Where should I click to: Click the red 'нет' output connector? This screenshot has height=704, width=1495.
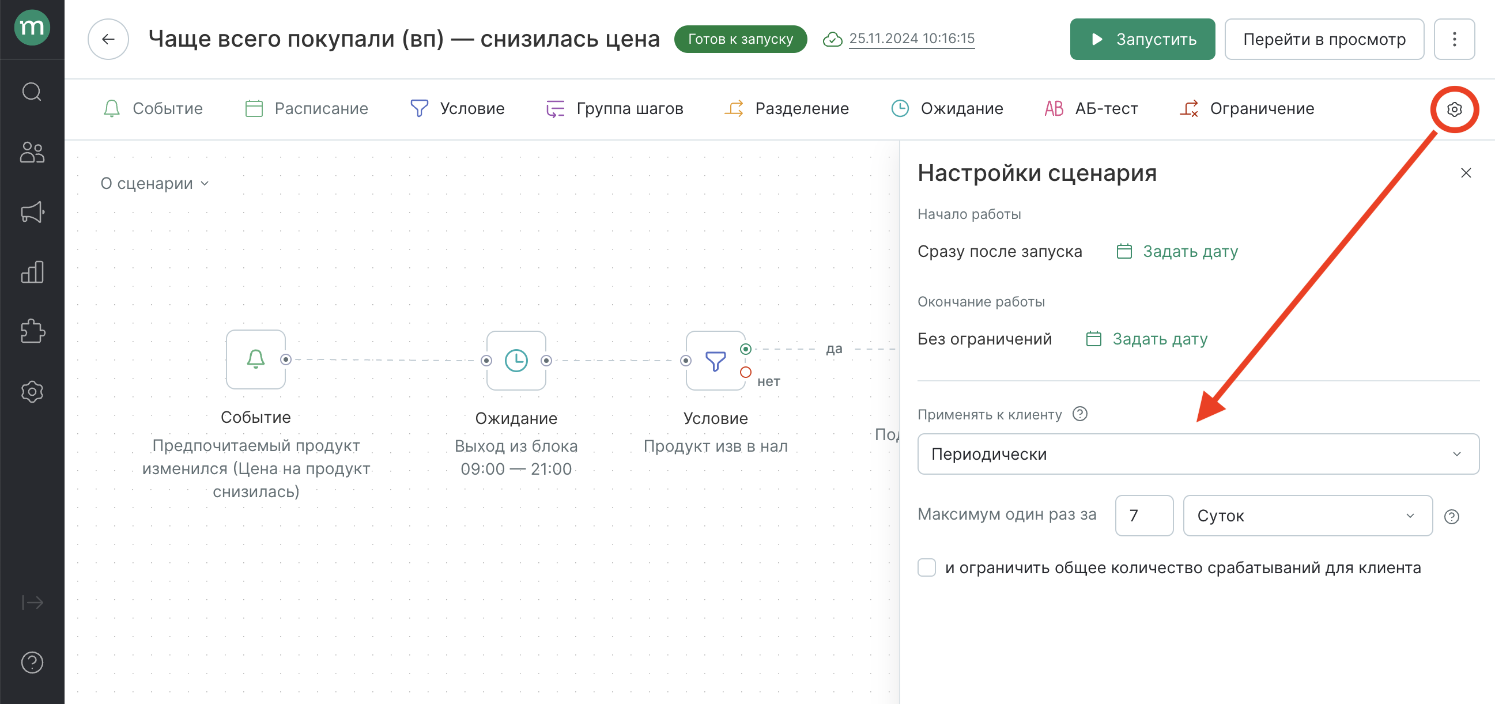tap(745, 372)
